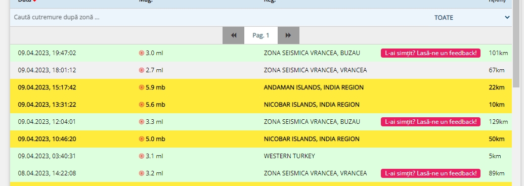The image size is (524, 186).
Task: Click epicenter icon beside 5.6 mb magnitude
Action: [x=141, y=105]
